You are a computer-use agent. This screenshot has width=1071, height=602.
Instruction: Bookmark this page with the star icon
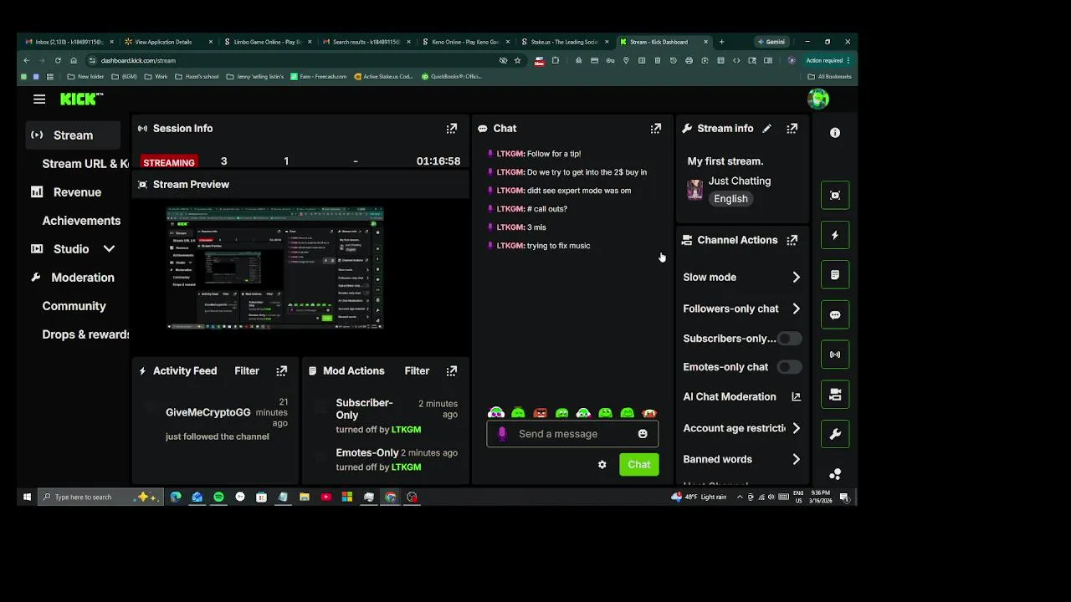click(518, 60)
